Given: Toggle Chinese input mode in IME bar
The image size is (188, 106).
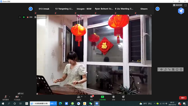Looking at the screenshot, I should tap(161, 70).
